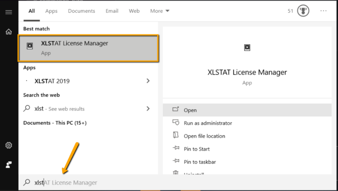Switch to the Apps tab

pyautogui.click(x=51, y=11)
